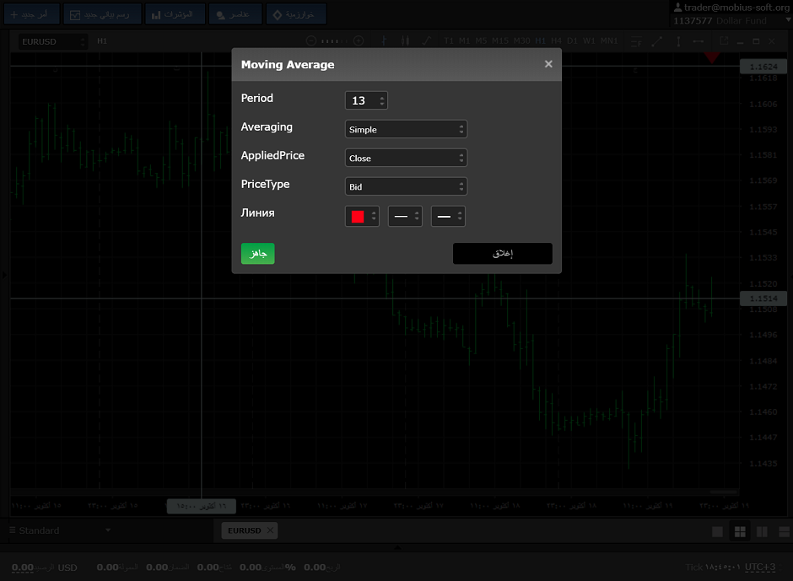Open the AppliedPrice dropdown set to Close
The image size is (793, 581).
[x=406, y=158]
